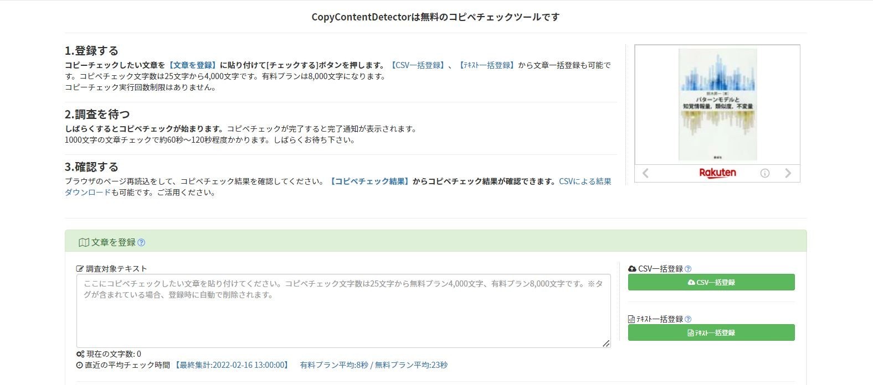The height and width of the screenshot is (385, 873).
Task: Click the 2.調査を待つ heading
Action: click(x=97, y=115)
